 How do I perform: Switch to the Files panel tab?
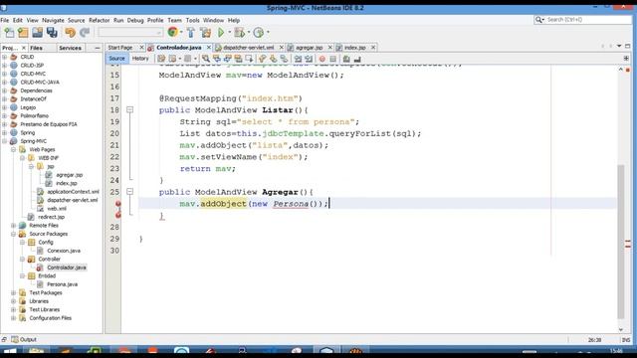36,48
